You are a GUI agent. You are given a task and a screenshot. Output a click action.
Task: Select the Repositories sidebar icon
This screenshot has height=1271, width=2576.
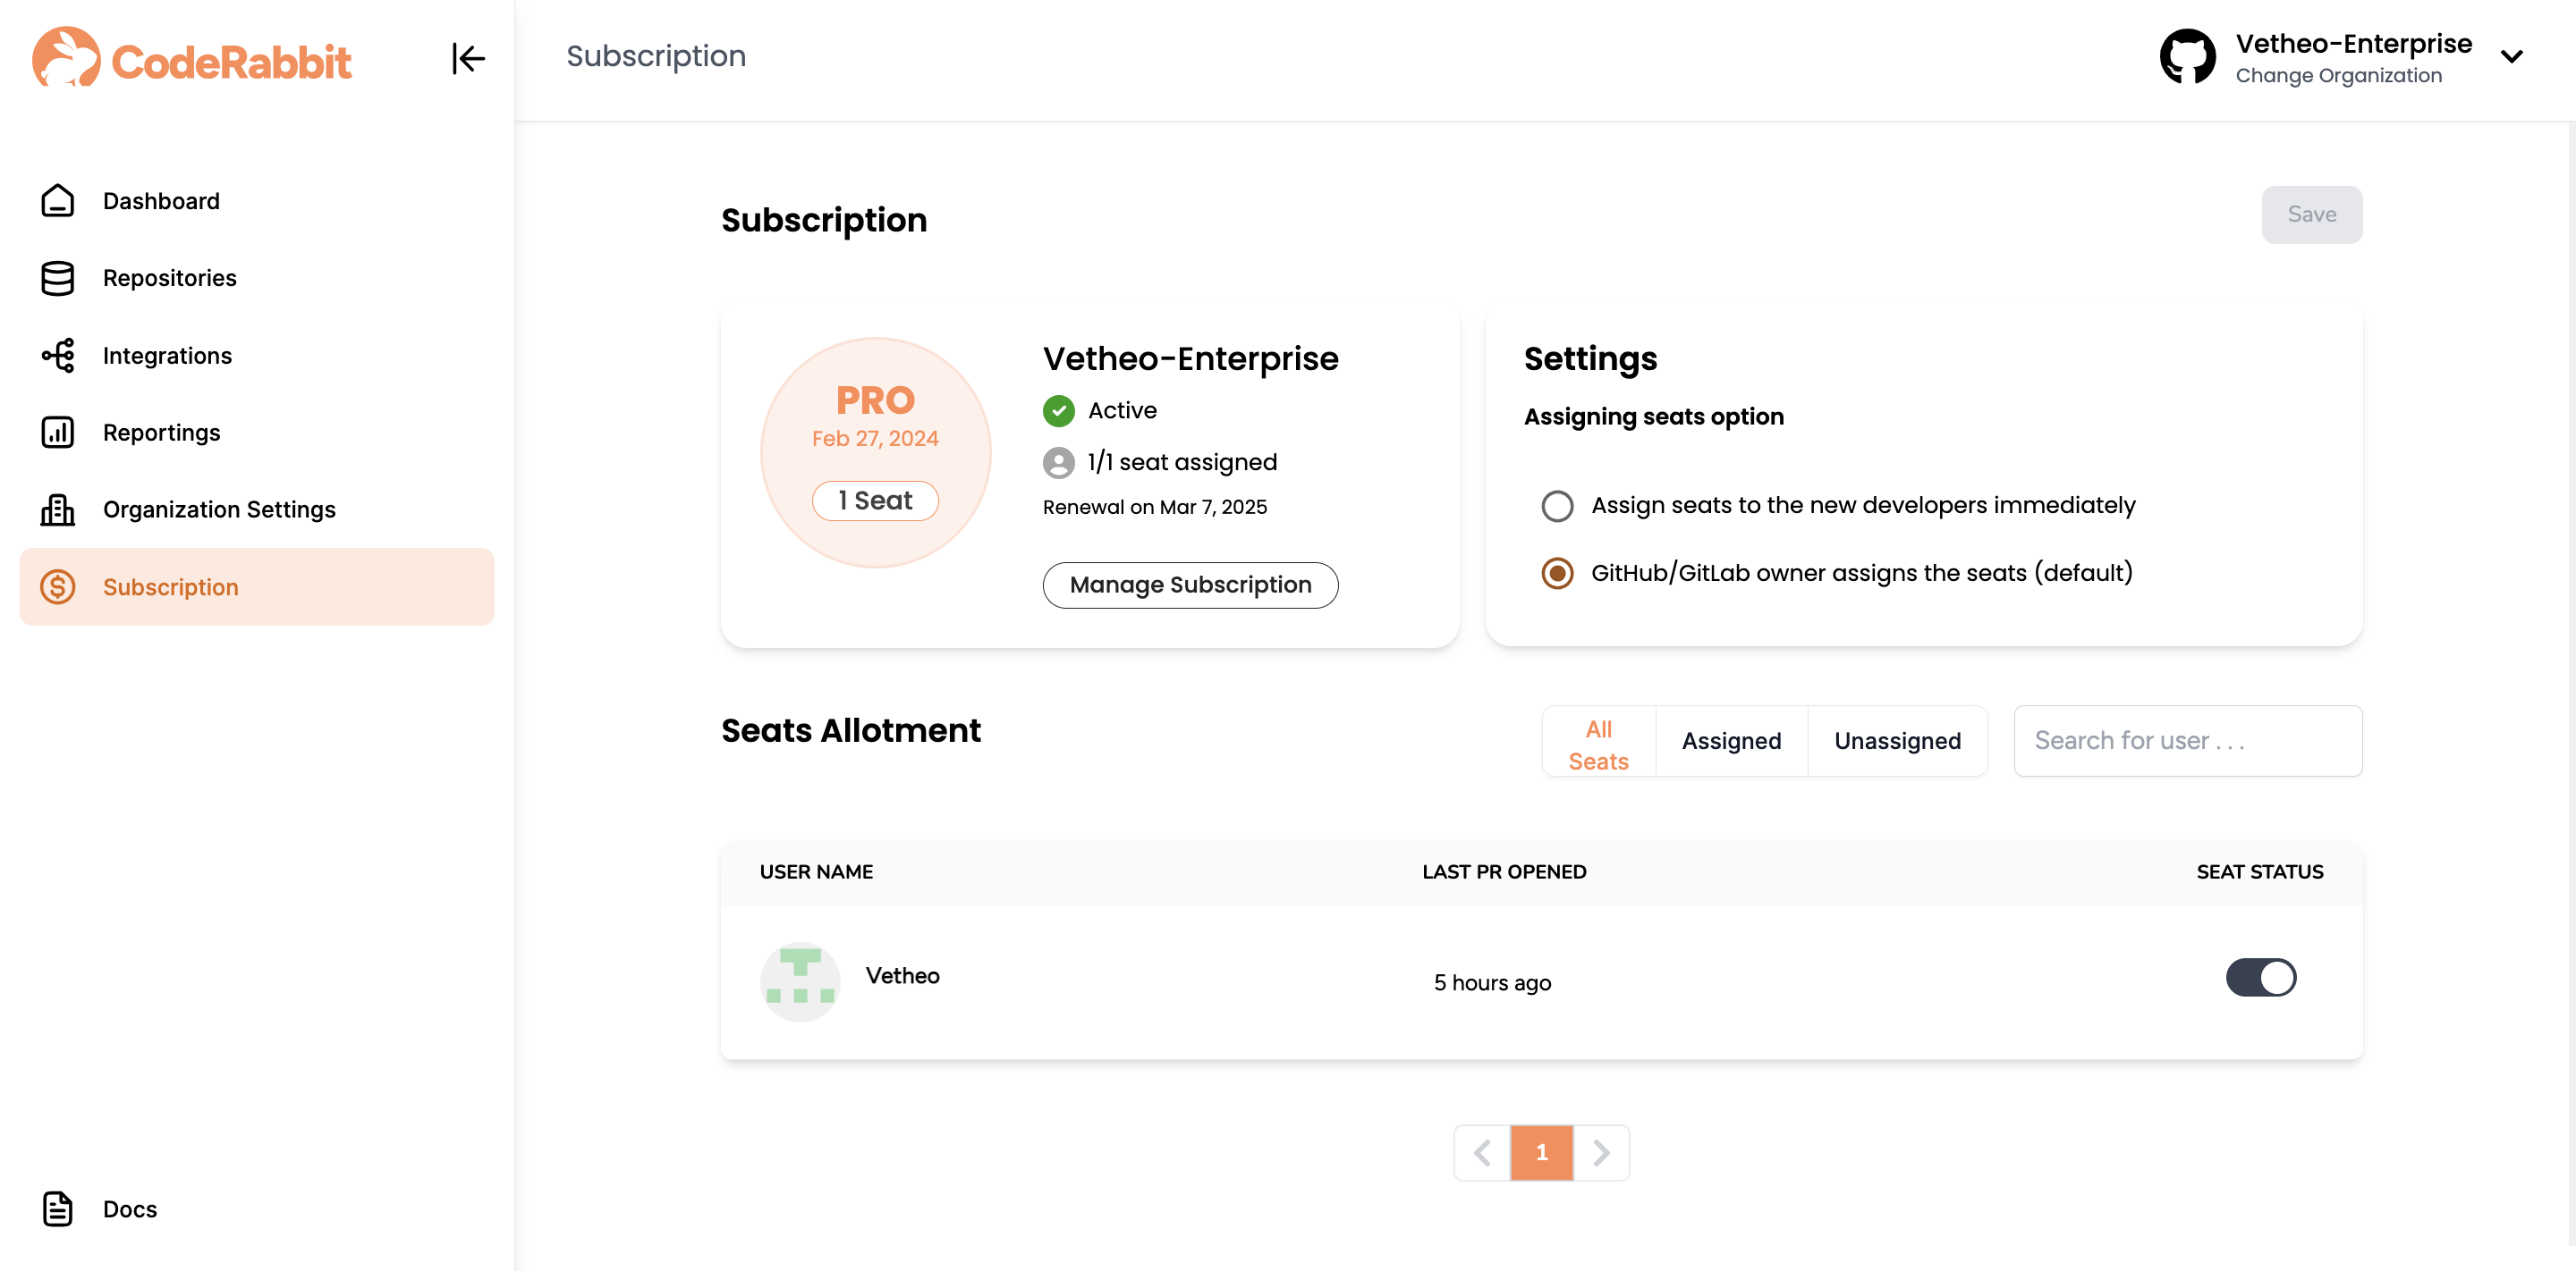pos(57,278)
